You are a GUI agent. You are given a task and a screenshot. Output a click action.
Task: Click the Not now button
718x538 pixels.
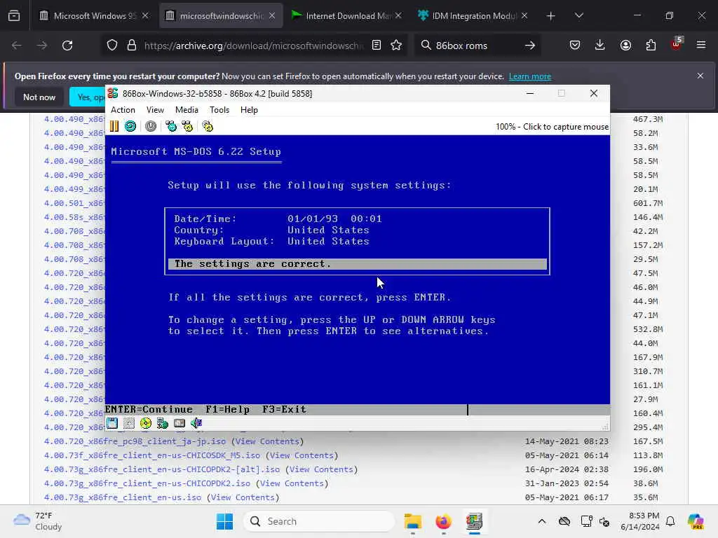click(x=39, y=97)
